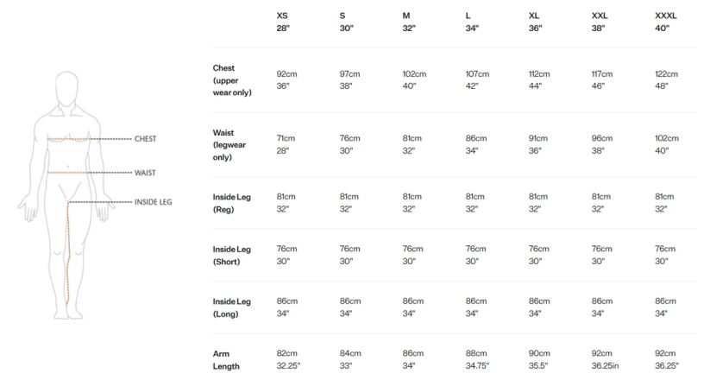Click the M 32" size column header
This screenshot has width=704, height=380.
click(x=409, y=22)
